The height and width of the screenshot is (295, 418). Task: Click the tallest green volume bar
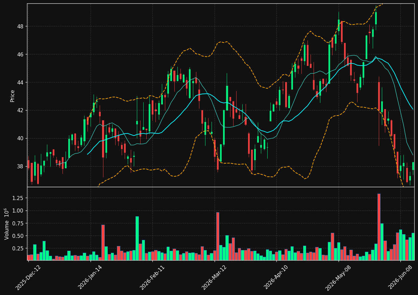137,238
